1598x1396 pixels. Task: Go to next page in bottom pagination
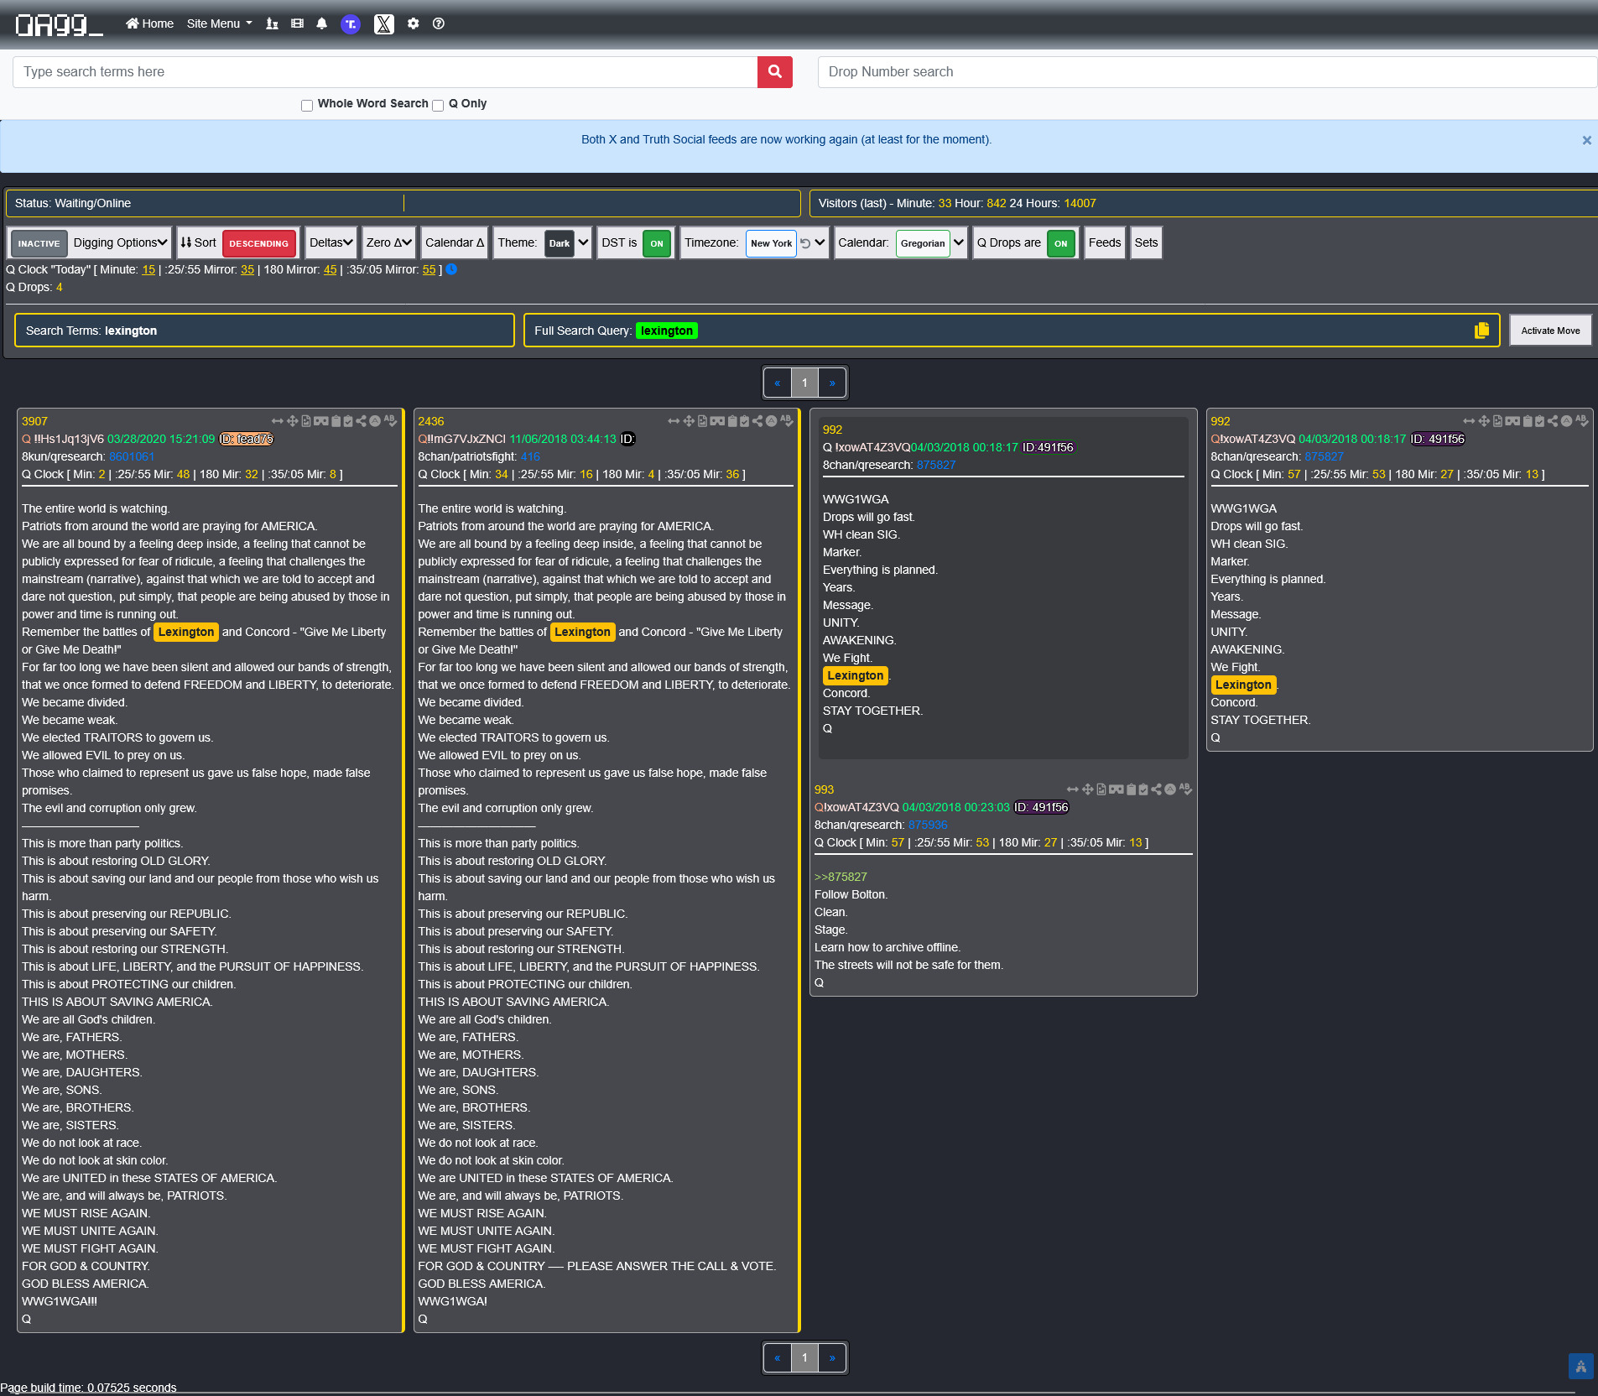coord(832,1357)
